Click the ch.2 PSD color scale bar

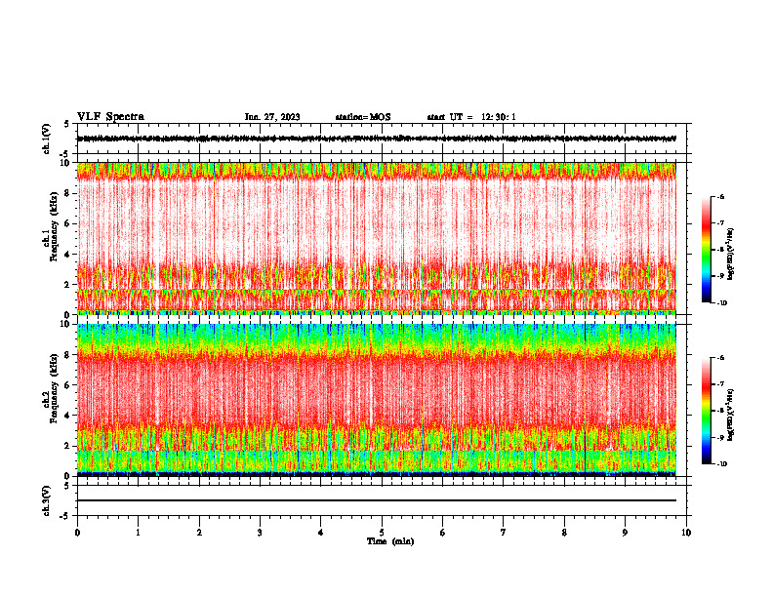[x=707, y=411]
